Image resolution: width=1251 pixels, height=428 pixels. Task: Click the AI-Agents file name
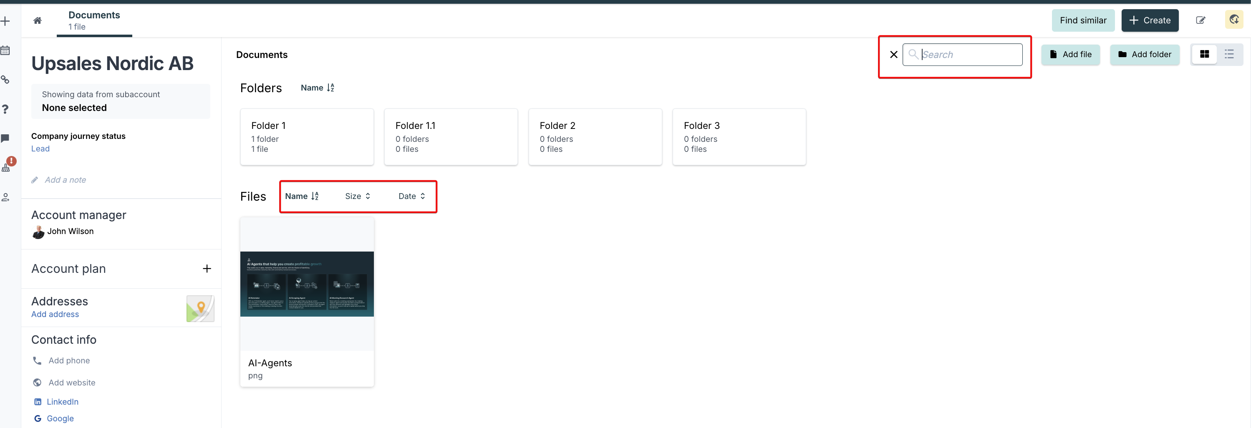click(x=270, y=363)
